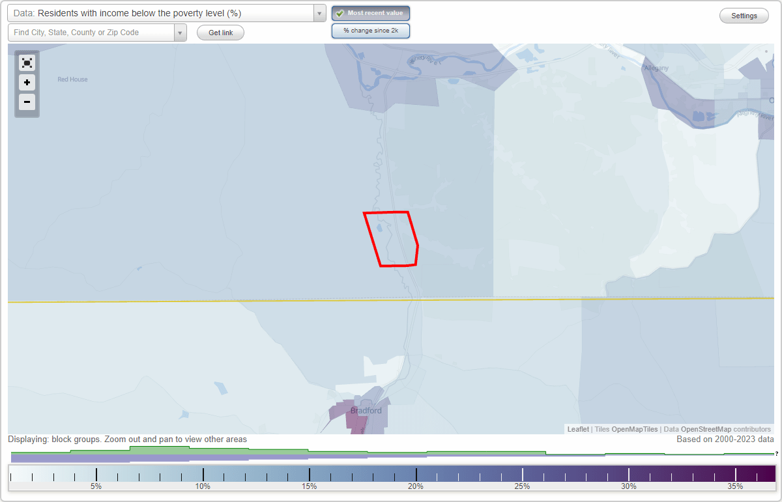Click the arrow on the Find City box

(x=181, y=32)
